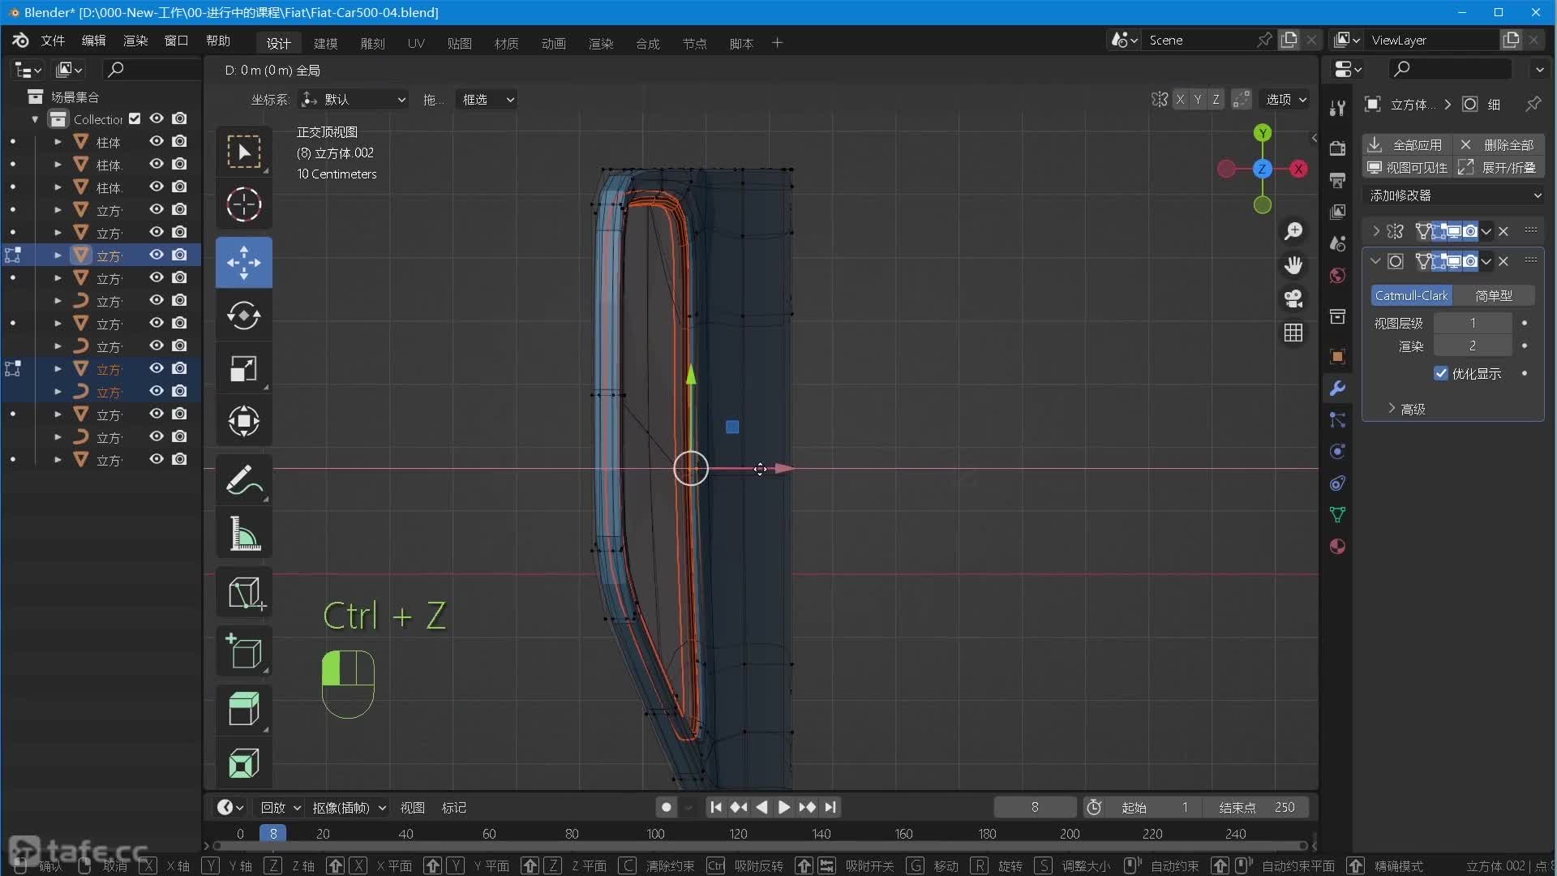
Task: Toggle the Optimal Display (优化显示) checkbox
Action: point(1441,373)
